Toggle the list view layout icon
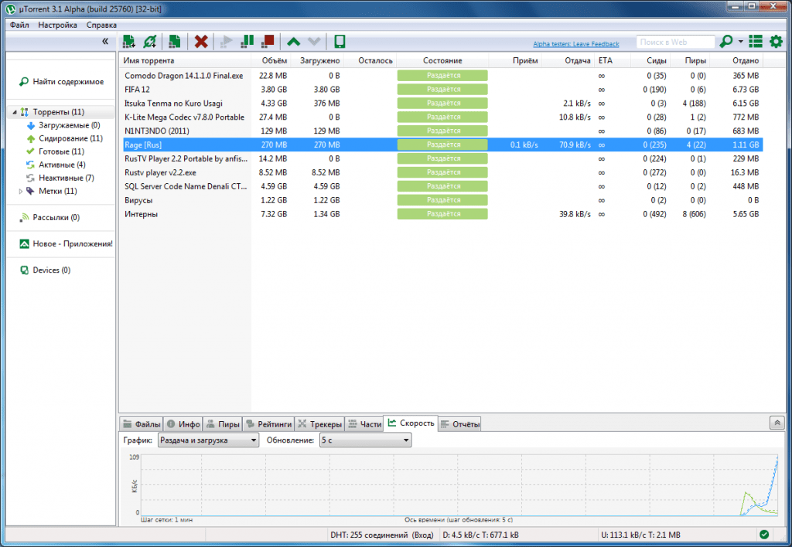 point(756,42)
